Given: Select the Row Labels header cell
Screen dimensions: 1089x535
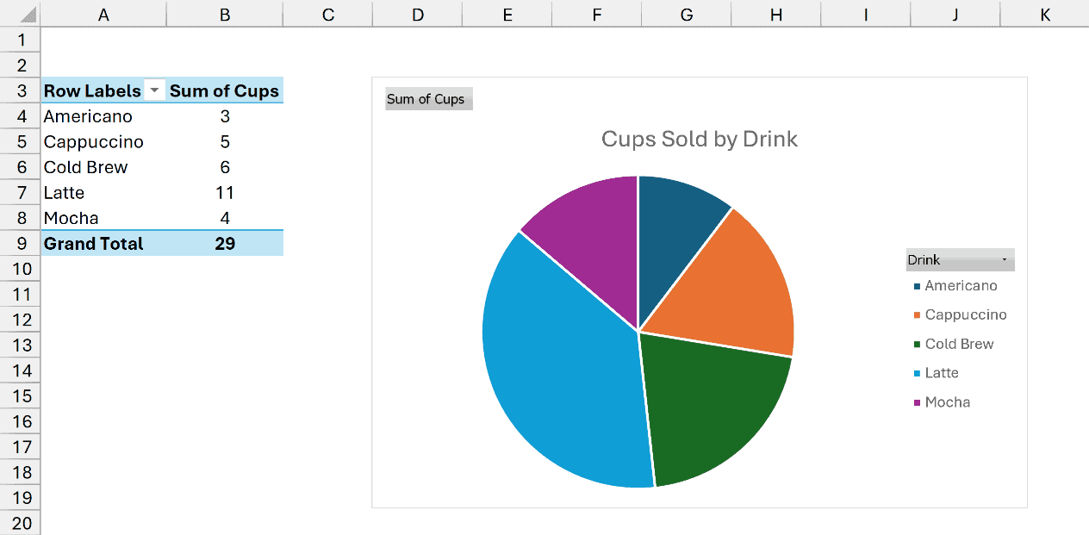Looking at the screenshot, I should coord(103,90).
